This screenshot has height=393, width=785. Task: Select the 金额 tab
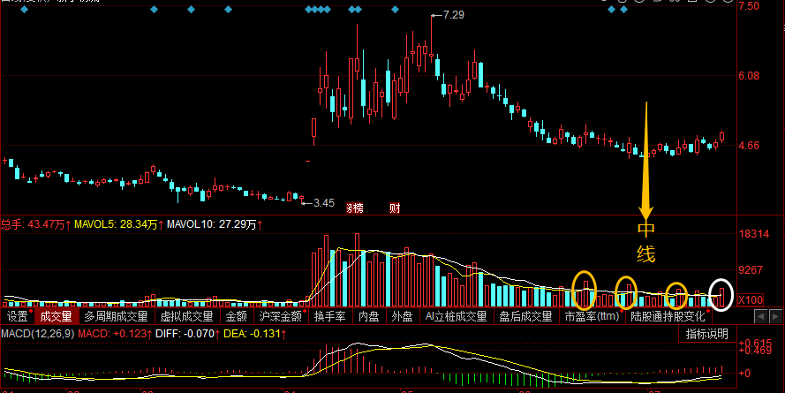[x=237, y=316]
